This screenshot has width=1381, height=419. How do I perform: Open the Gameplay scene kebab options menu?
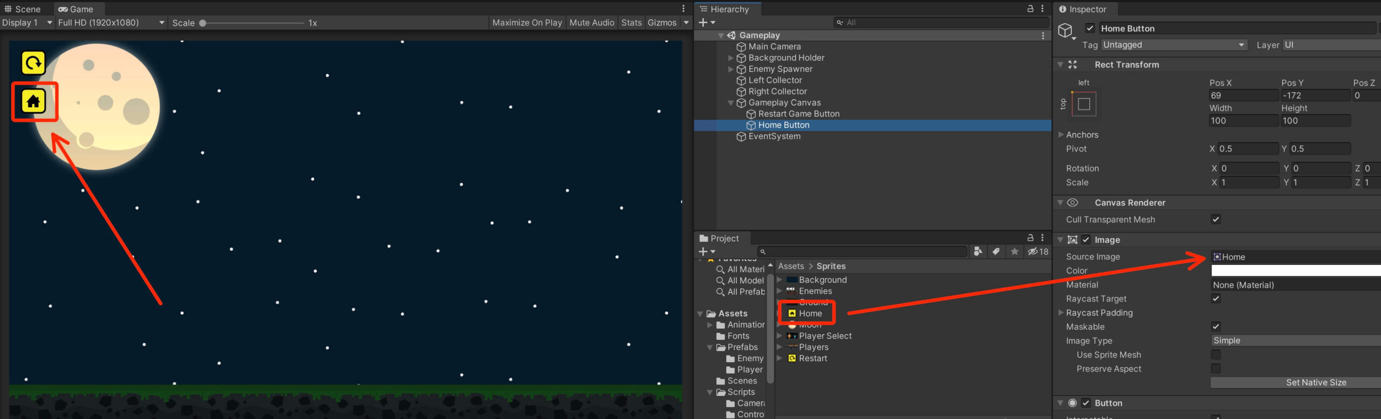coord(1043,35)
